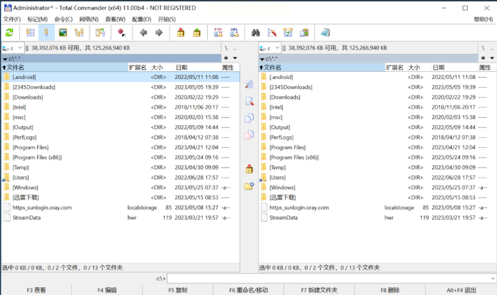
Task: Open notepad icon at toolbar end
Action: pyautogui.click(x=325, y=32)
